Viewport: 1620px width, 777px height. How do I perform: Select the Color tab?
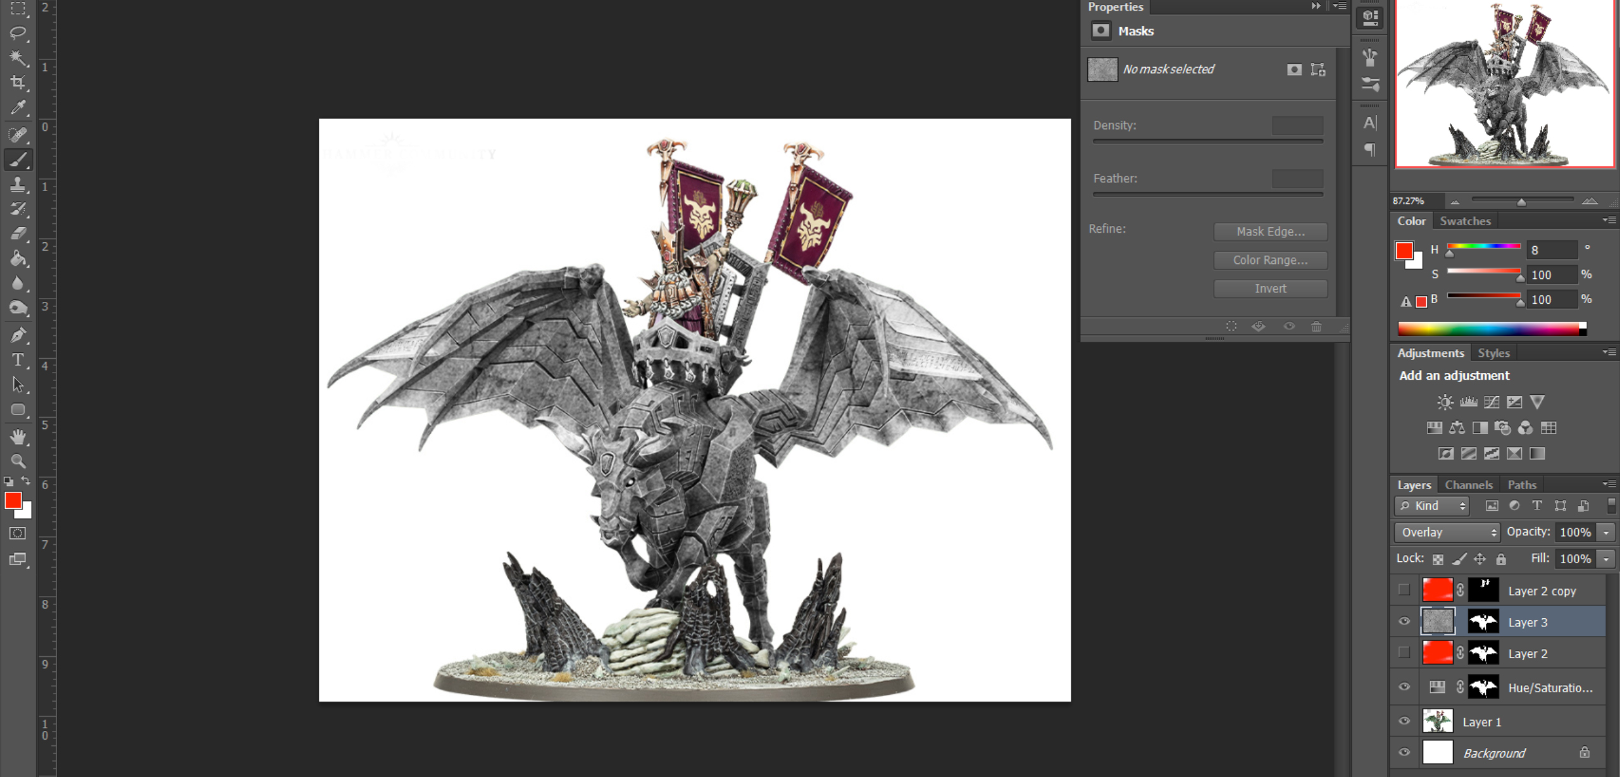click(1411, 221)
